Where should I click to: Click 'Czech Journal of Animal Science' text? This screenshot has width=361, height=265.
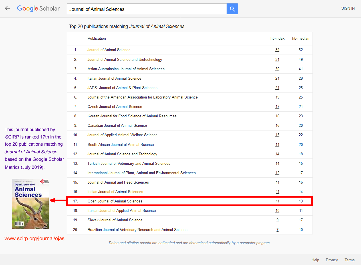click(115, 107)
